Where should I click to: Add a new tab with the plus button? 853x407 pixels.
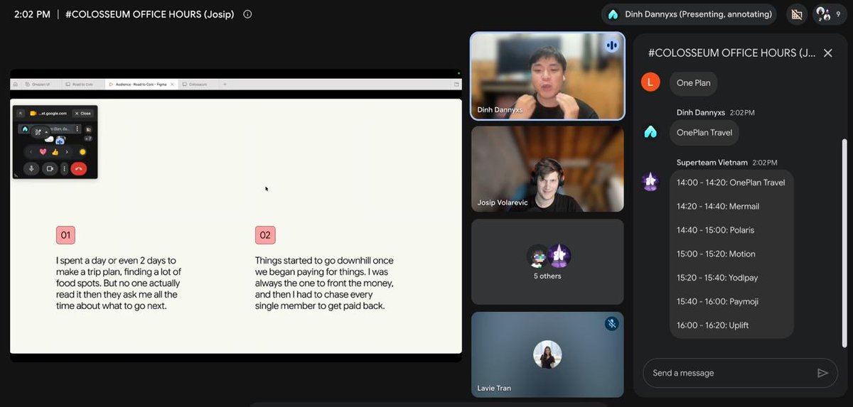tap(225, 84)
